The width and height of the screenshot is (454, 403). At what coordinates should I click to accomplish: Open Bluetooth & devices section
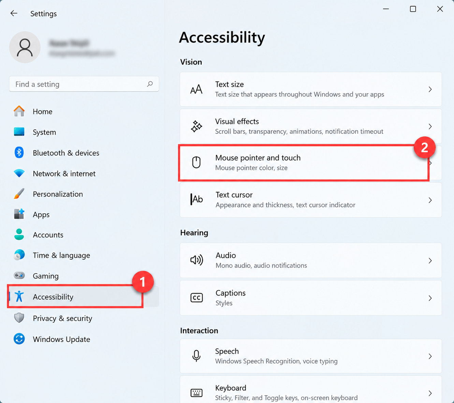point(84,153)
